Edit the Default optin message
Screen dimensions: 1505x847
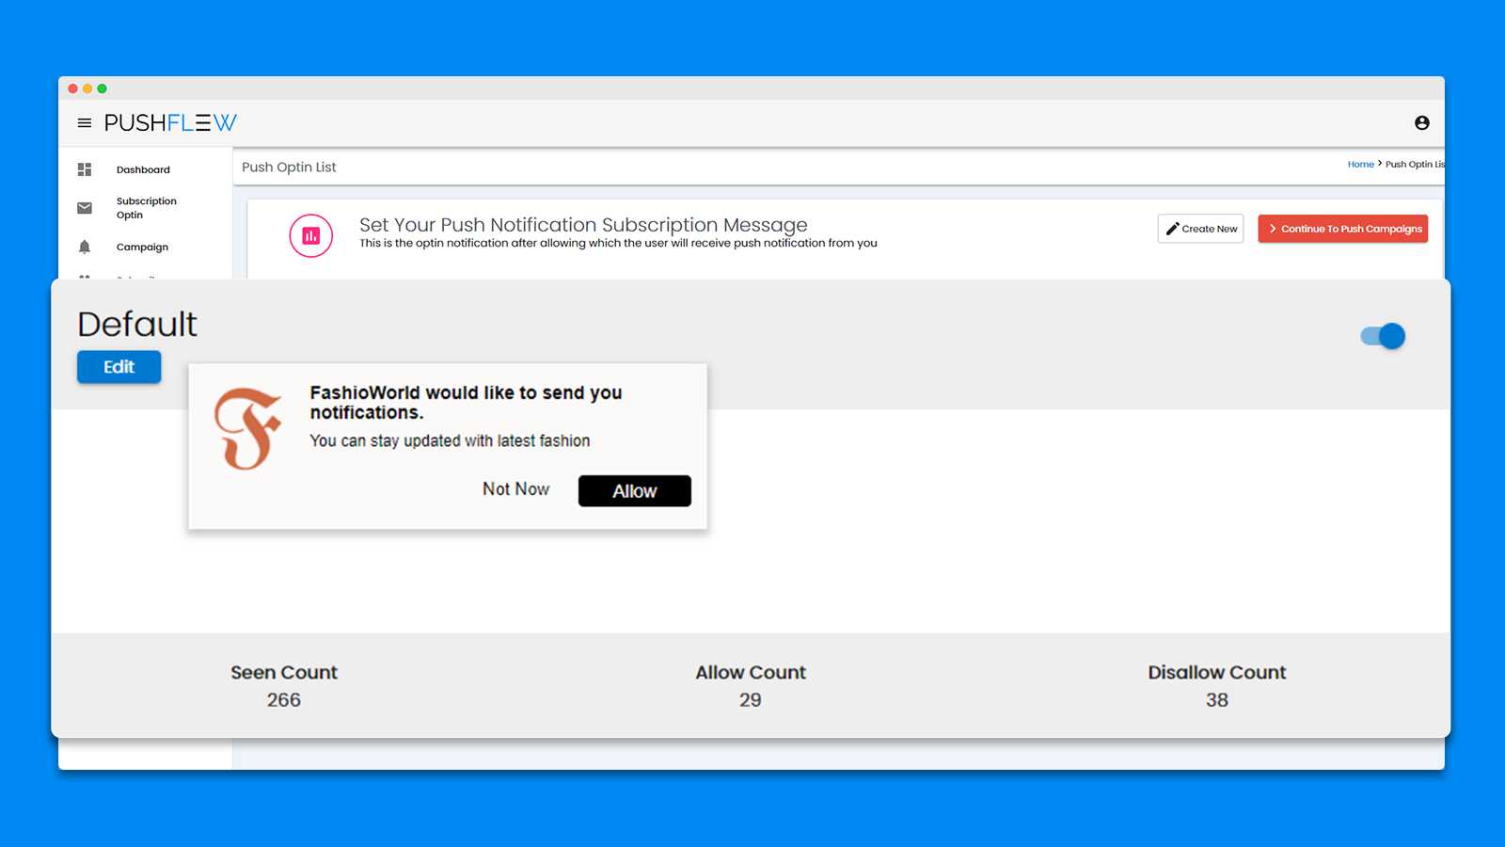click(x=119, y=367)
